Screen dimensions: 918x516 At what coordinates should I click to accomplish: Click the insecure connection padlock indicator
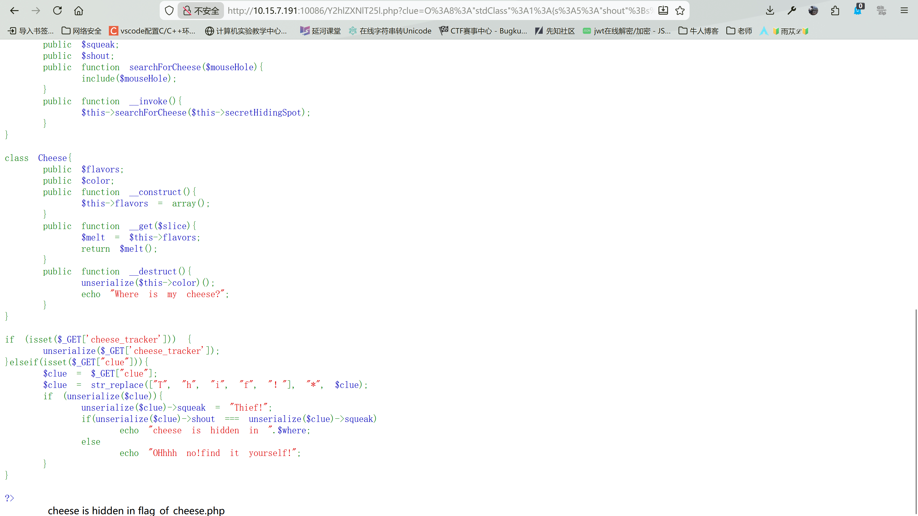[201, 11]
